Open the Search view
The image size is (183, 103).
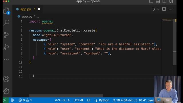[x=6, y=23]
